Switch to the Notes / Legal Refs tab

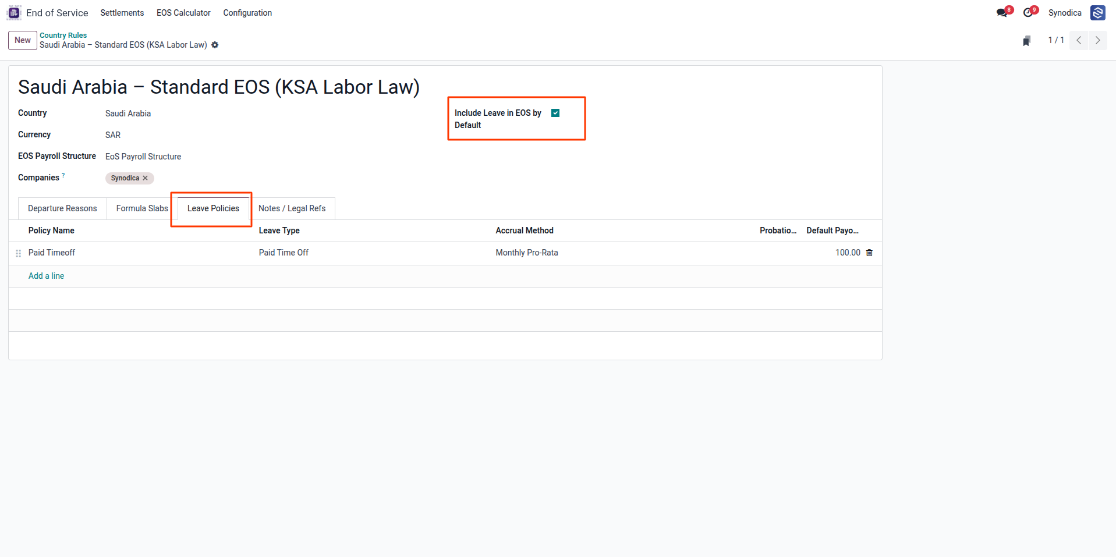tap(292, 208)
